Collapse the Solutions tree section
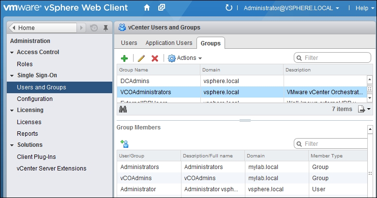Screen dimensions: 377x198 (12, 145)
